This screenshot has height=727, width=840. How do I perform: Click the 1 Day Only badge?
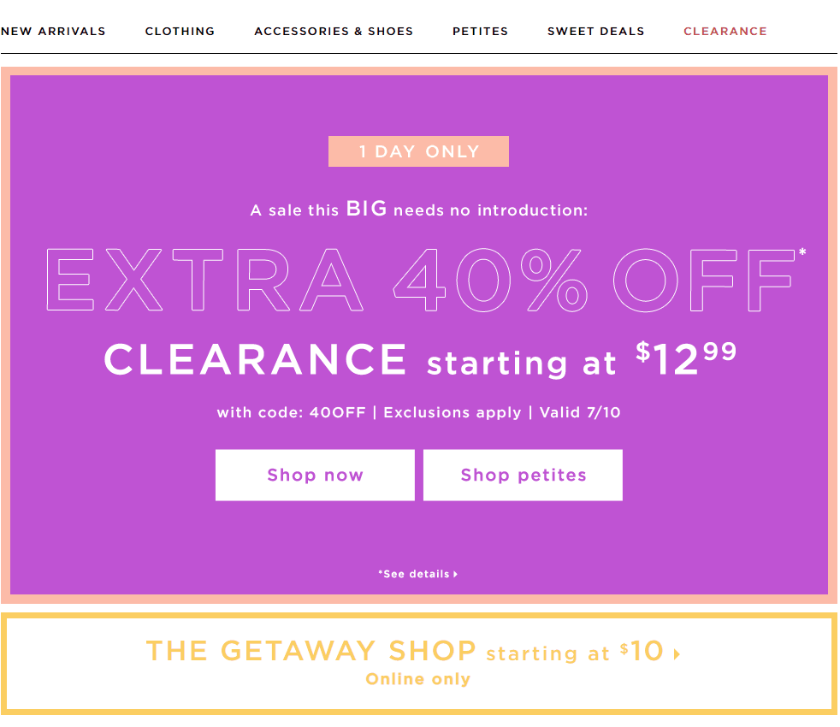pyautogui.click(x=418, y=151)
